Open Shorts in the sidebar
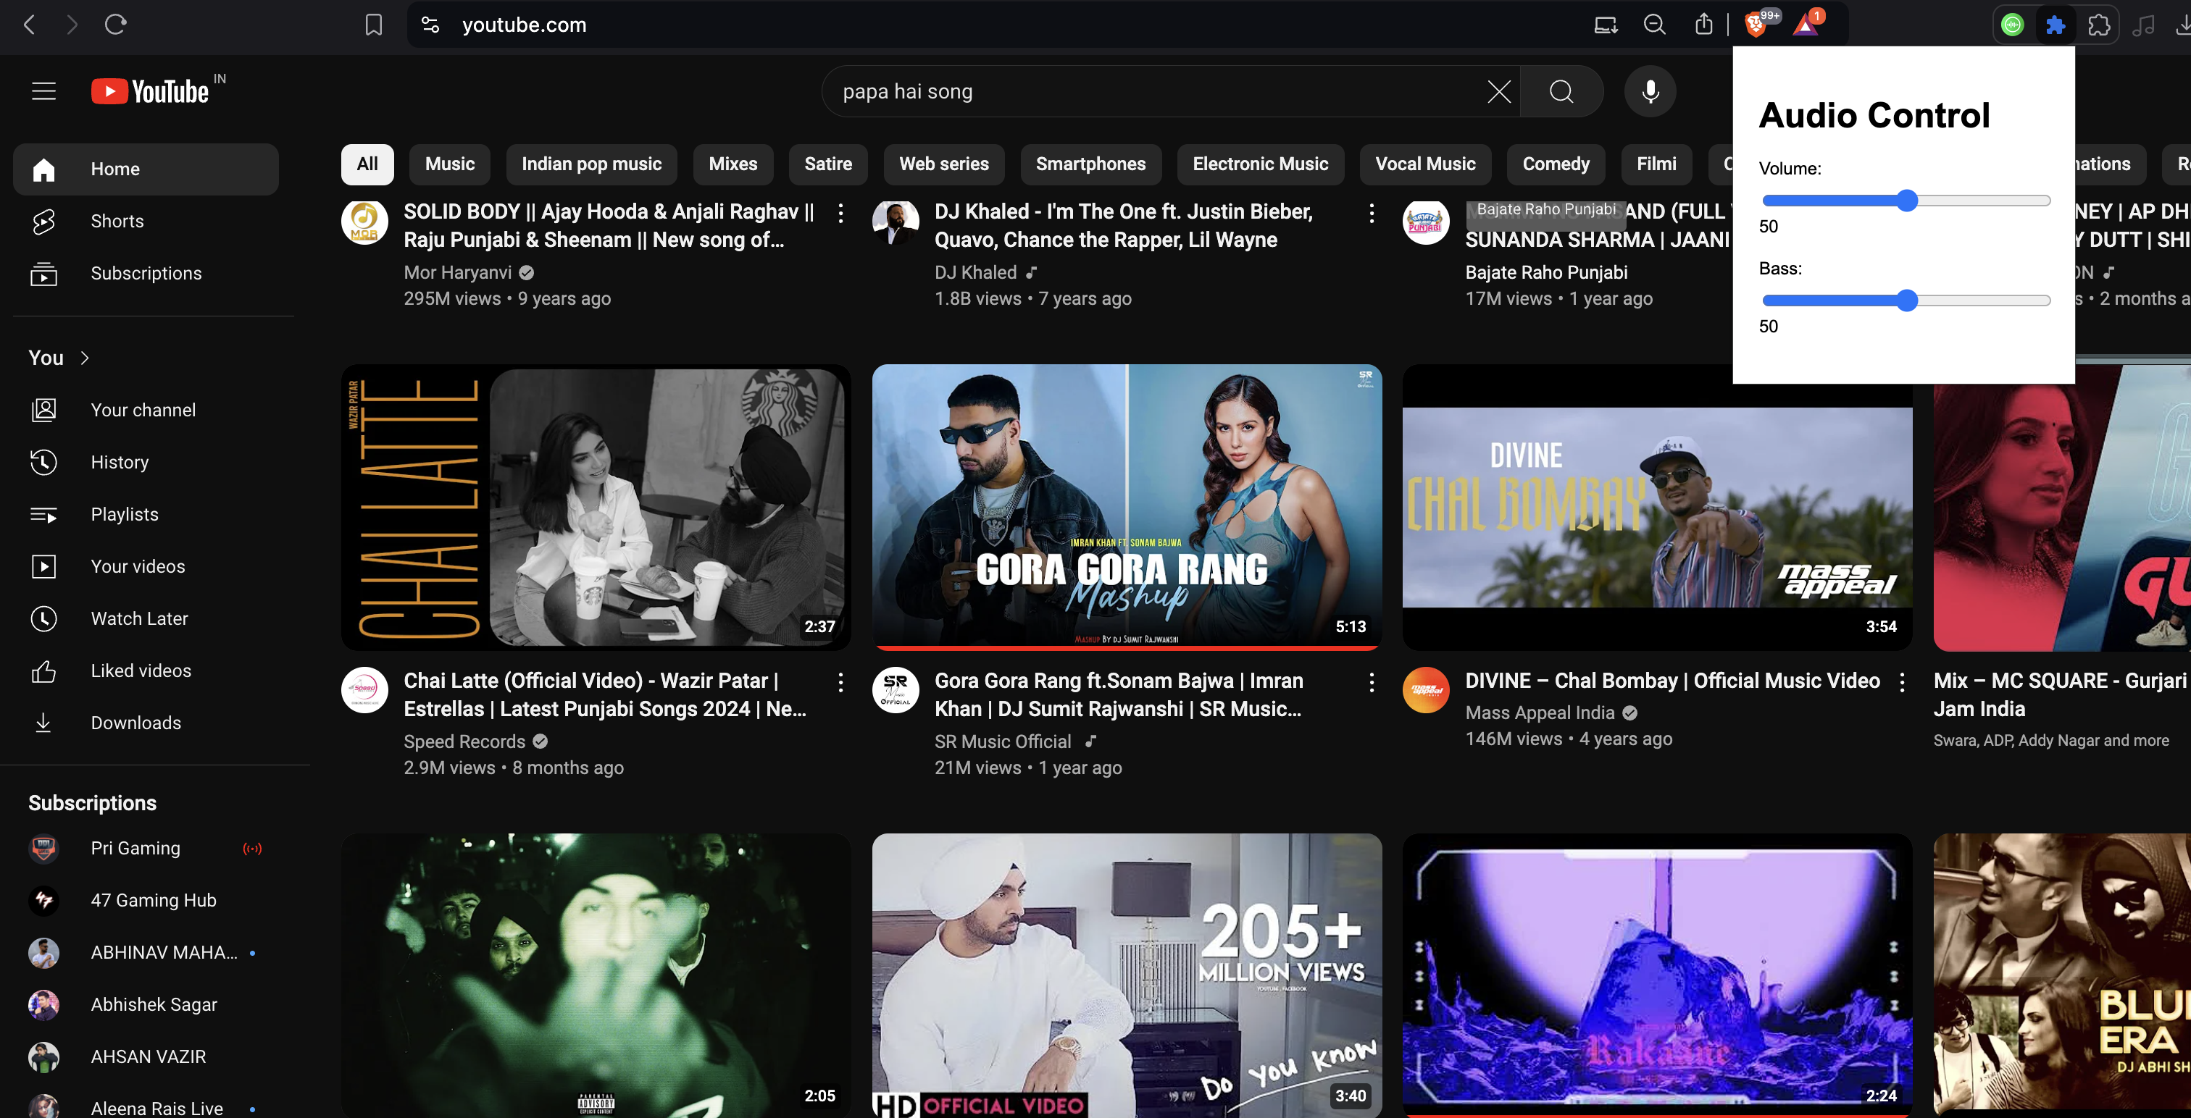The image size is (2191, 1118). pos(146,221)
